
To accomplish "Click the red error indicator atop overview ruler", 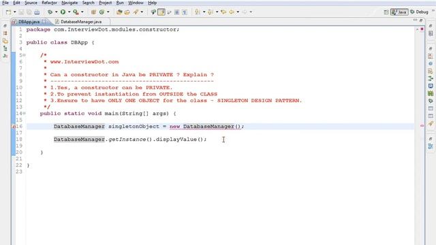I will point(422,29).
